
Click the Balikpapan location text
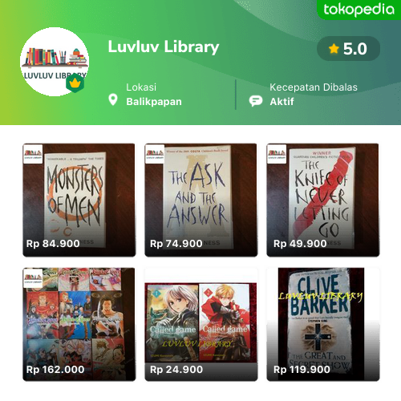click(x=154, y=102)
